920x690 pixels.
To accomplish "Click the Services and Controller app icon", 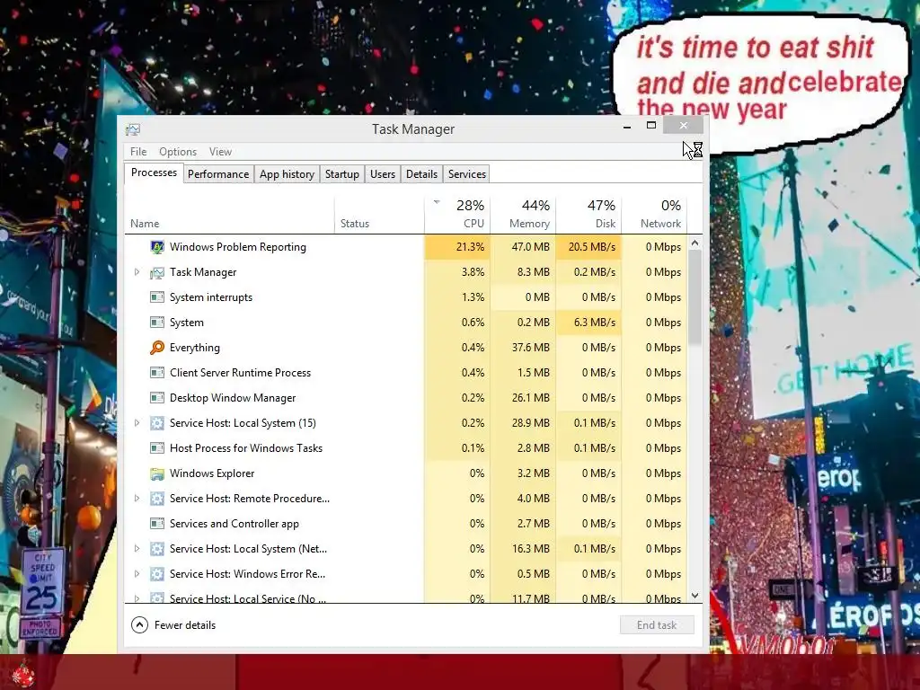I will tap(156, 524).
